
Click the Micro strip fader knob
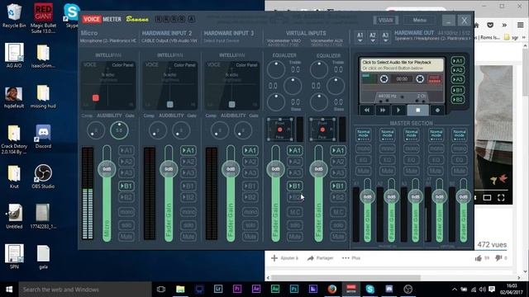coord(107,169)
